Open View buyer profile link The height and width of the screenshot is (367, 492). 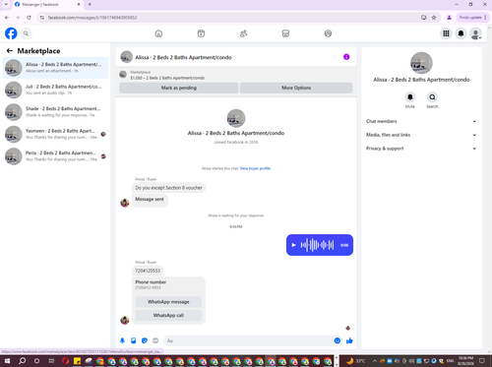(x=255, y=168)
